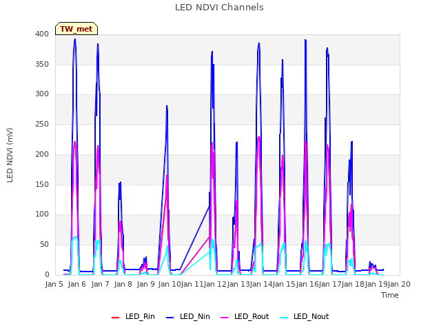Image resolution: width=441 pixels, height=330 pixels.
Task: Click the 250 y-axis tick label
Action: pos(42,124)
